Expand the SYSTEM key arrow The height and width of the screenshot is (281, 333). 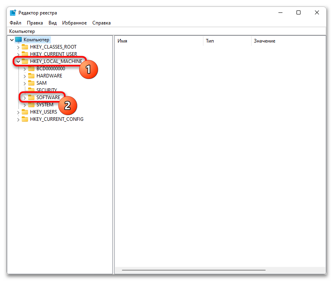coord(24,105)
